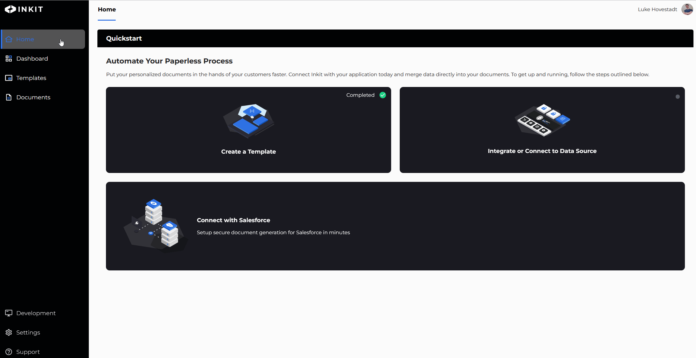Open the Templates menu item
Image resolution: width=696 pixels, height=358 pixels.
[31, 78]
